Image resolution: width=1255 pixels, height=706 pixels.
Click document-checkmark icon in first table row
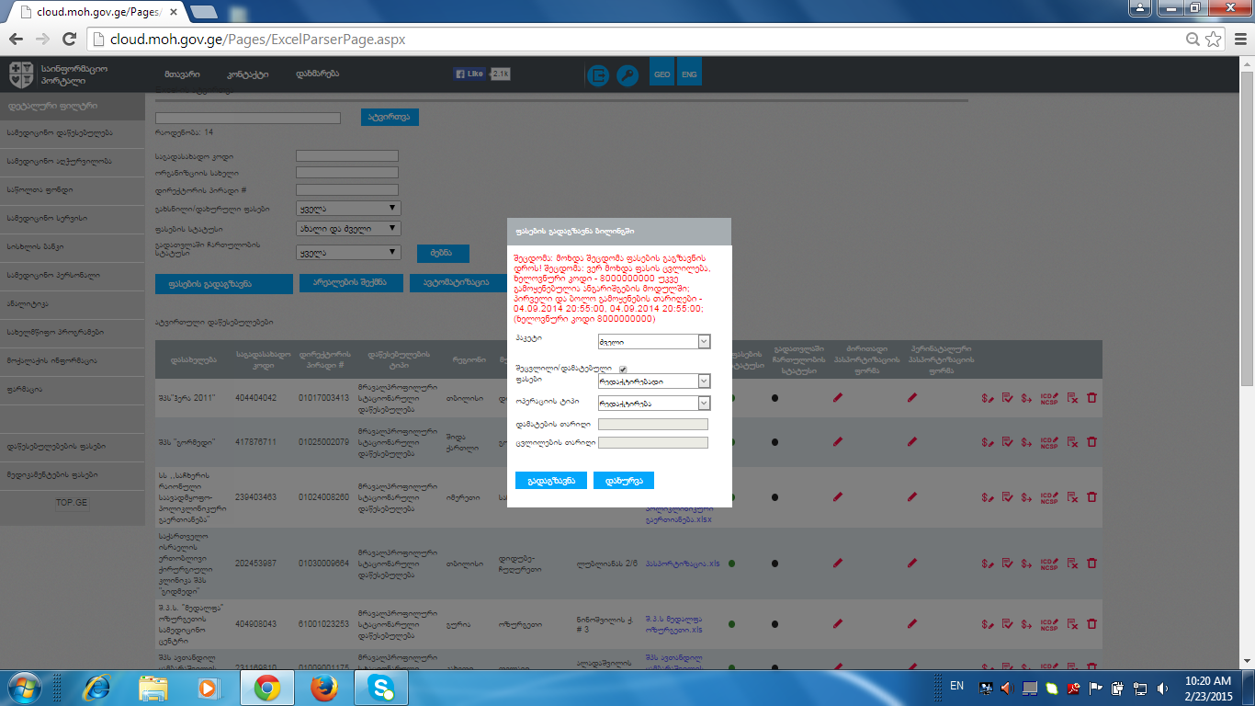pos(1008,398)
